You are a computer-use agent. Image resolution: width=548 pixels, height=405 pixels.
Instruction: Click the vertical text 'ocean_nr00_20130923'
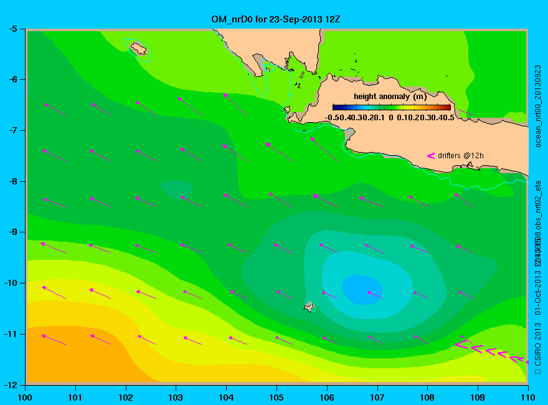538,106
